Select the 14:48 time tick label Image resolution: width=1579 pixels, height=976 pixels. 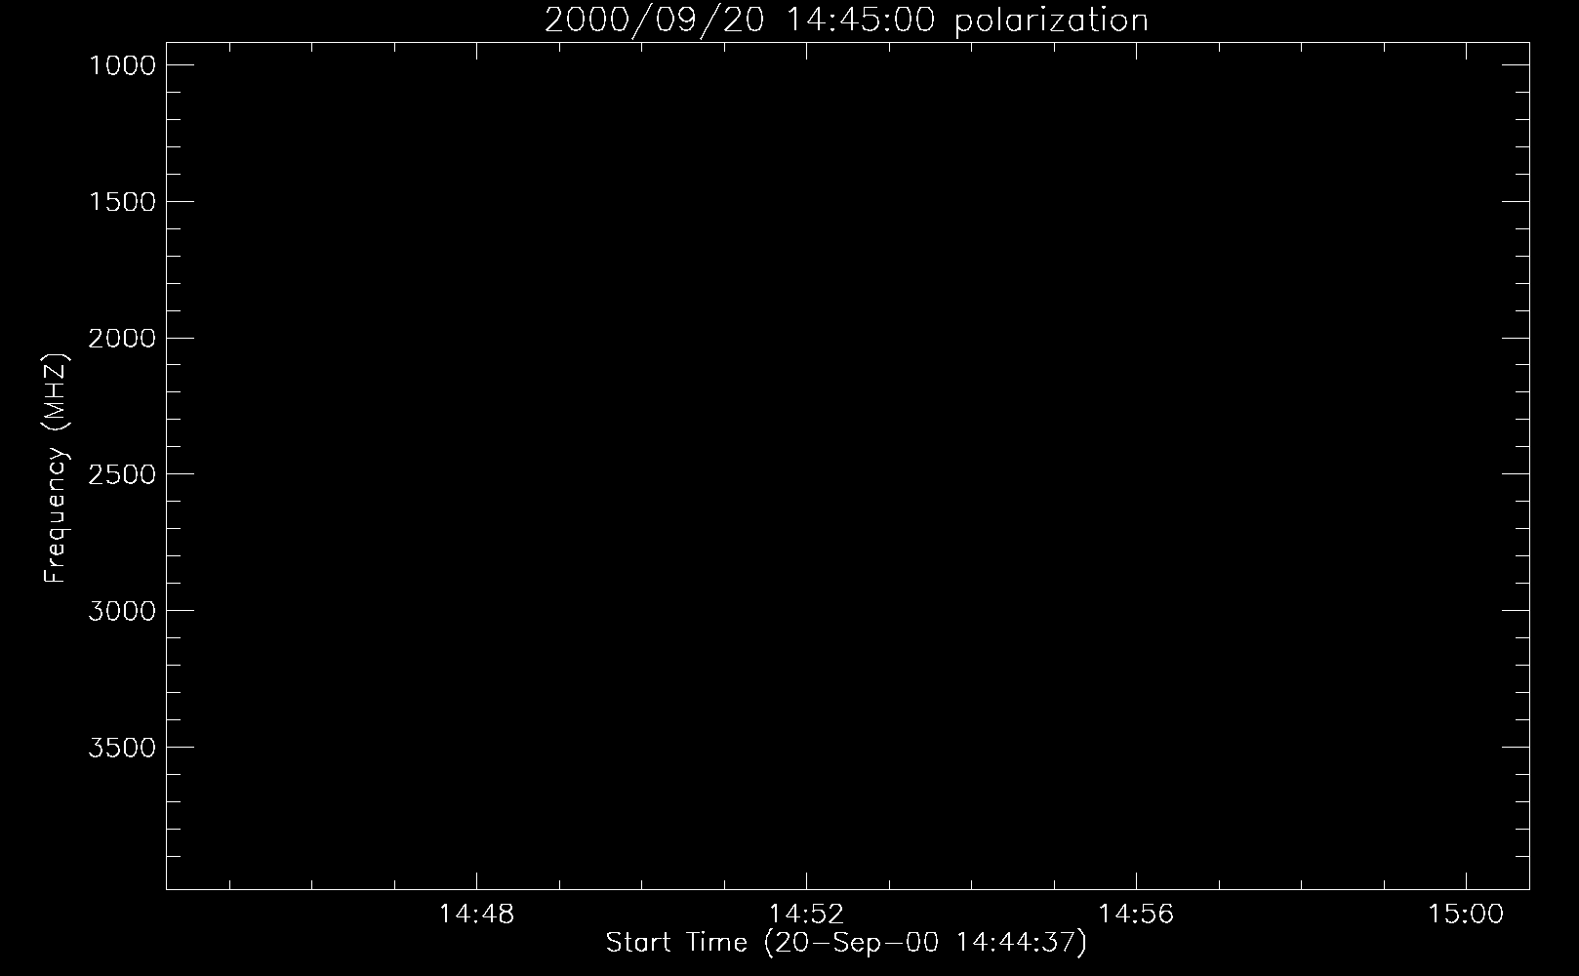click(476, 915)
